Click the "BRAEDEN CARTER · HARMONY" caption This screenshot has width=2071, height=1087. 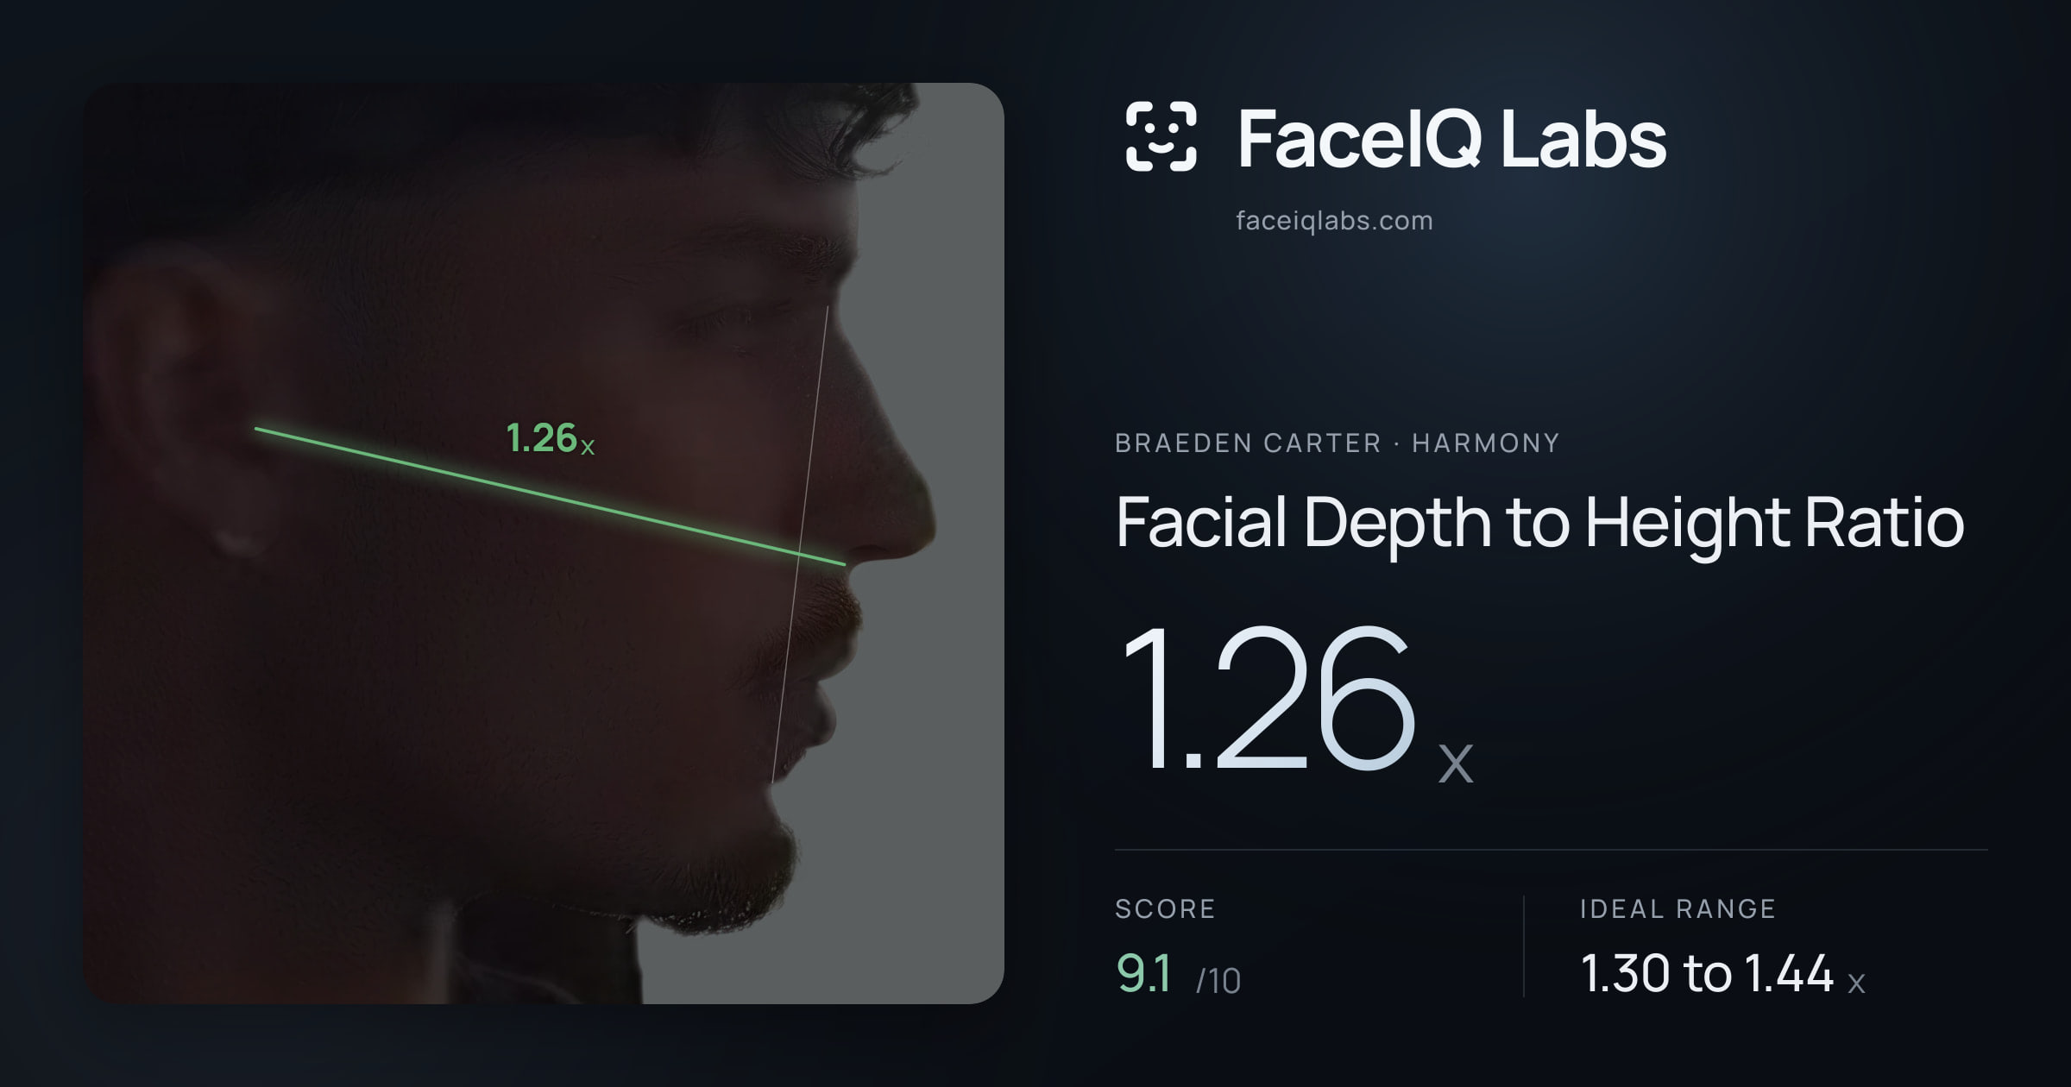pyautogui.click(x=1337, y=443)
